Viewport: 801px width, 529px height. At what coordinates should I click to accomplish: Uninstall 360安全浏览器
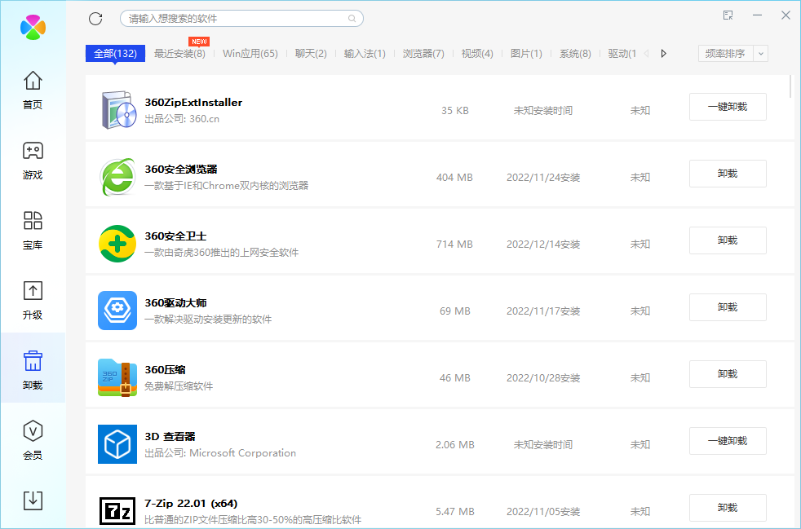[x=728, y=174]
